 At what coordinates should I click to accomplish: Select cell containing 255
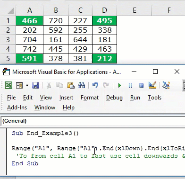(x=80, y=30)
